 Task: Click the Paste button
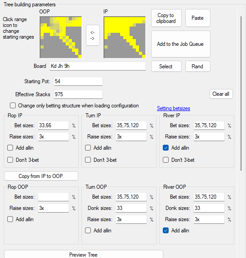[198, 18]
